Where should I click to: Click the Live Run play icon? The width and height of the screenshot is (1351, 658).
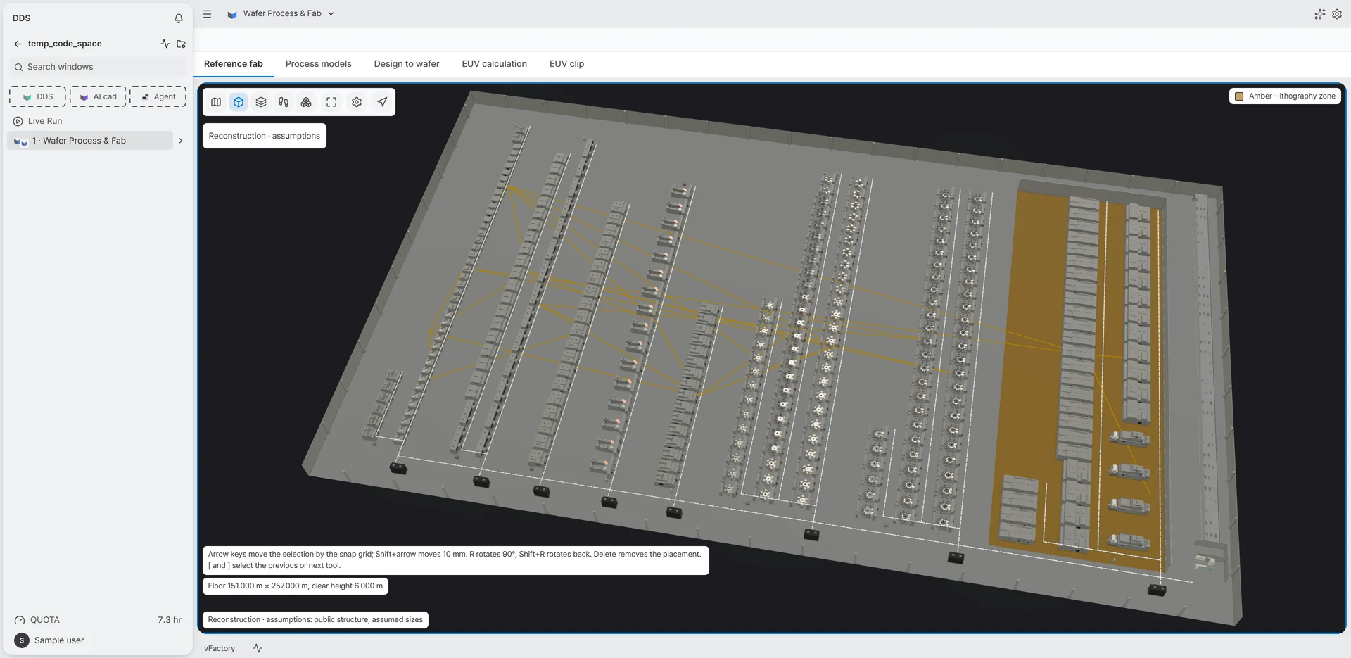pos(18,121)
